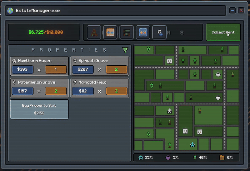The image size is (250, 171).
Task: Click the orange factory percentage icon
Action: pos(222,158)
